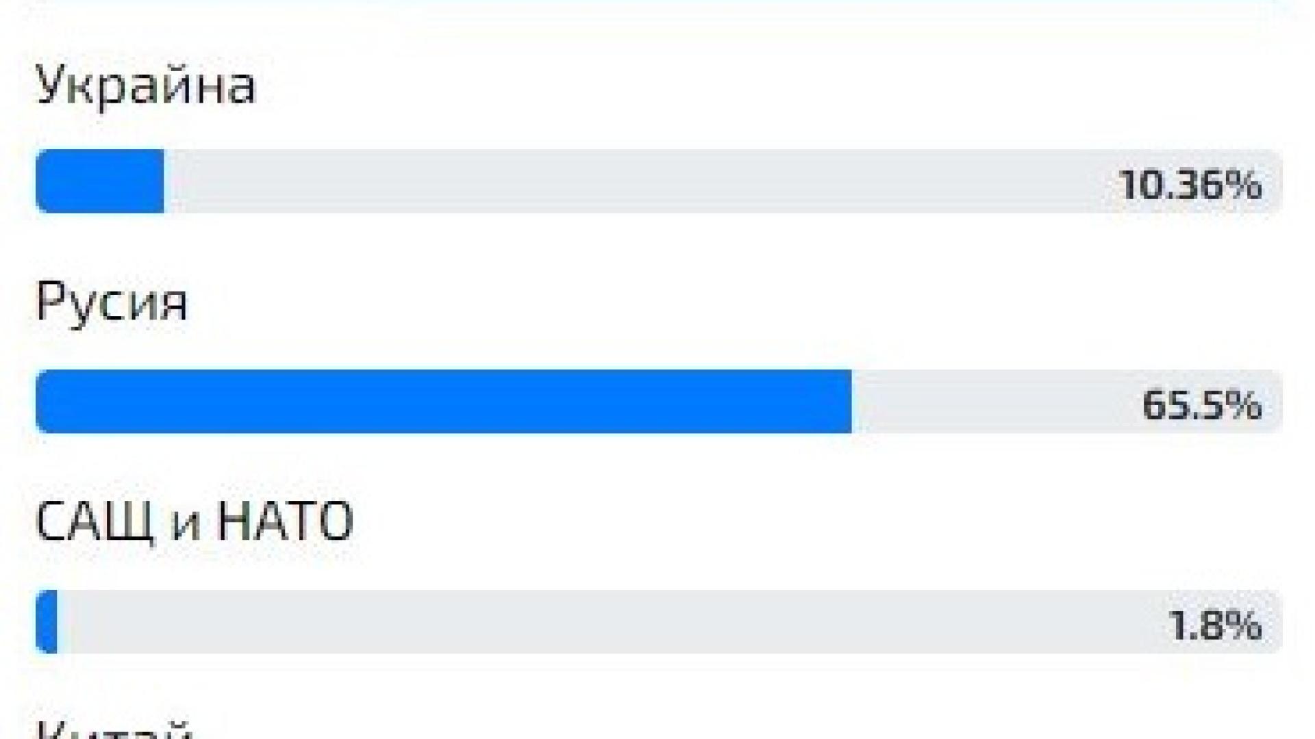Click the percent sign after 10.36

[1243, 185]
